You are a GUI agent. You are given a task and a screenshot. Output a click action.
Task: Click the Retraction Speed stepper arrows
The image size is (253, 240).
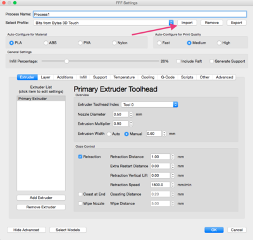pyautogui.click(x=173, y=185)
